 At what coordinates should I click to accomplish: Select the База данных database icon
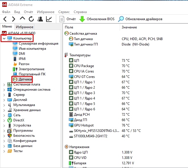click(x=10, y=146)
